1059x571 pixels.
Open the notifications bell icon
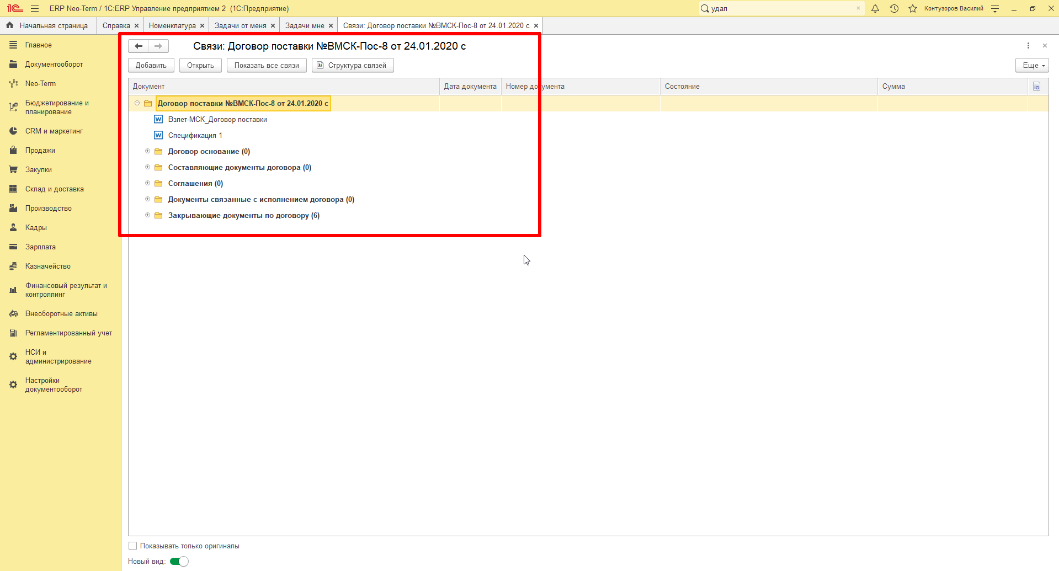(875, 8)
